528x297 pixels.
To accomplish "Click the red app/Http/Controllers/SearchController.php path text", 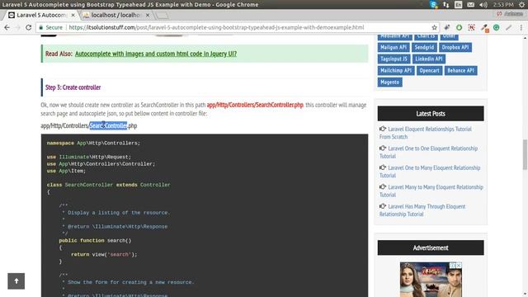I will coord(255,105).
